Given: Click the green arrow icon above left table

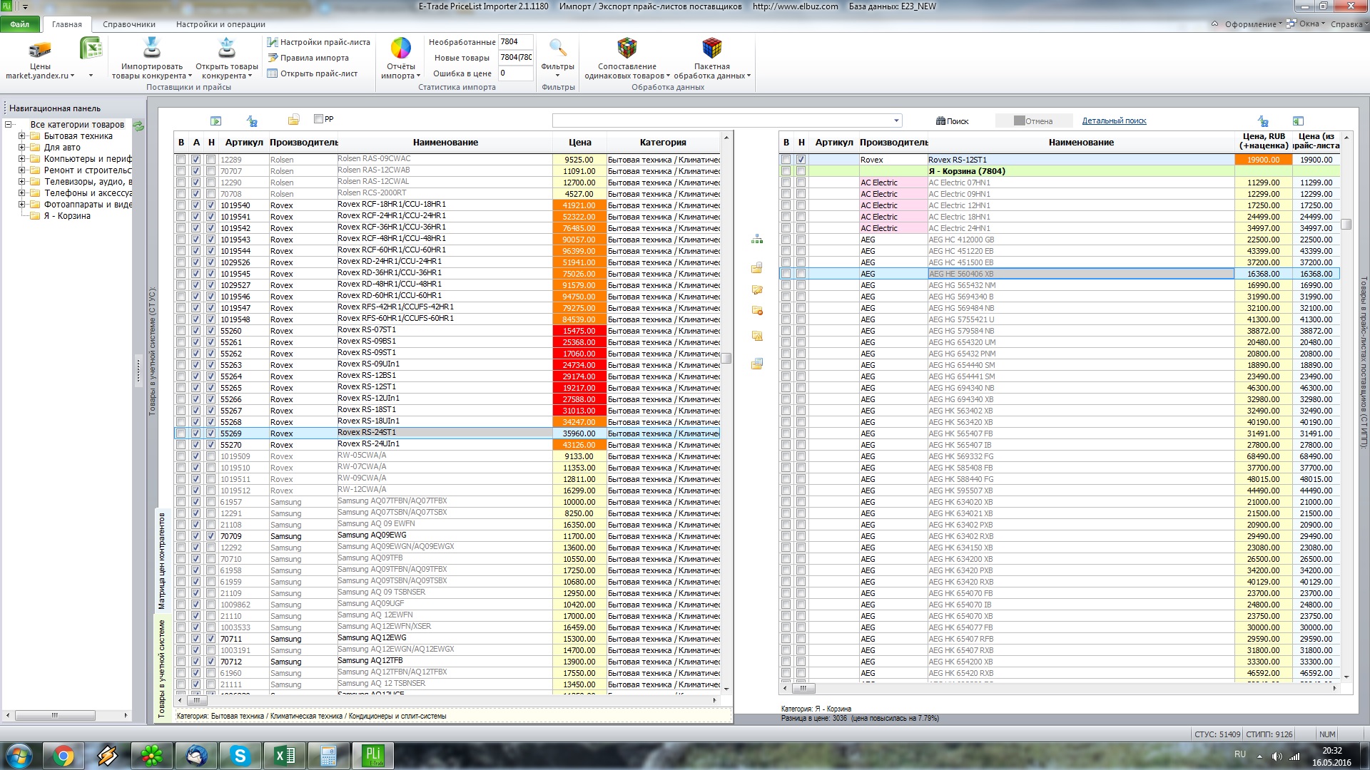Looking at the screenshot, I should [x=216, y=121].
